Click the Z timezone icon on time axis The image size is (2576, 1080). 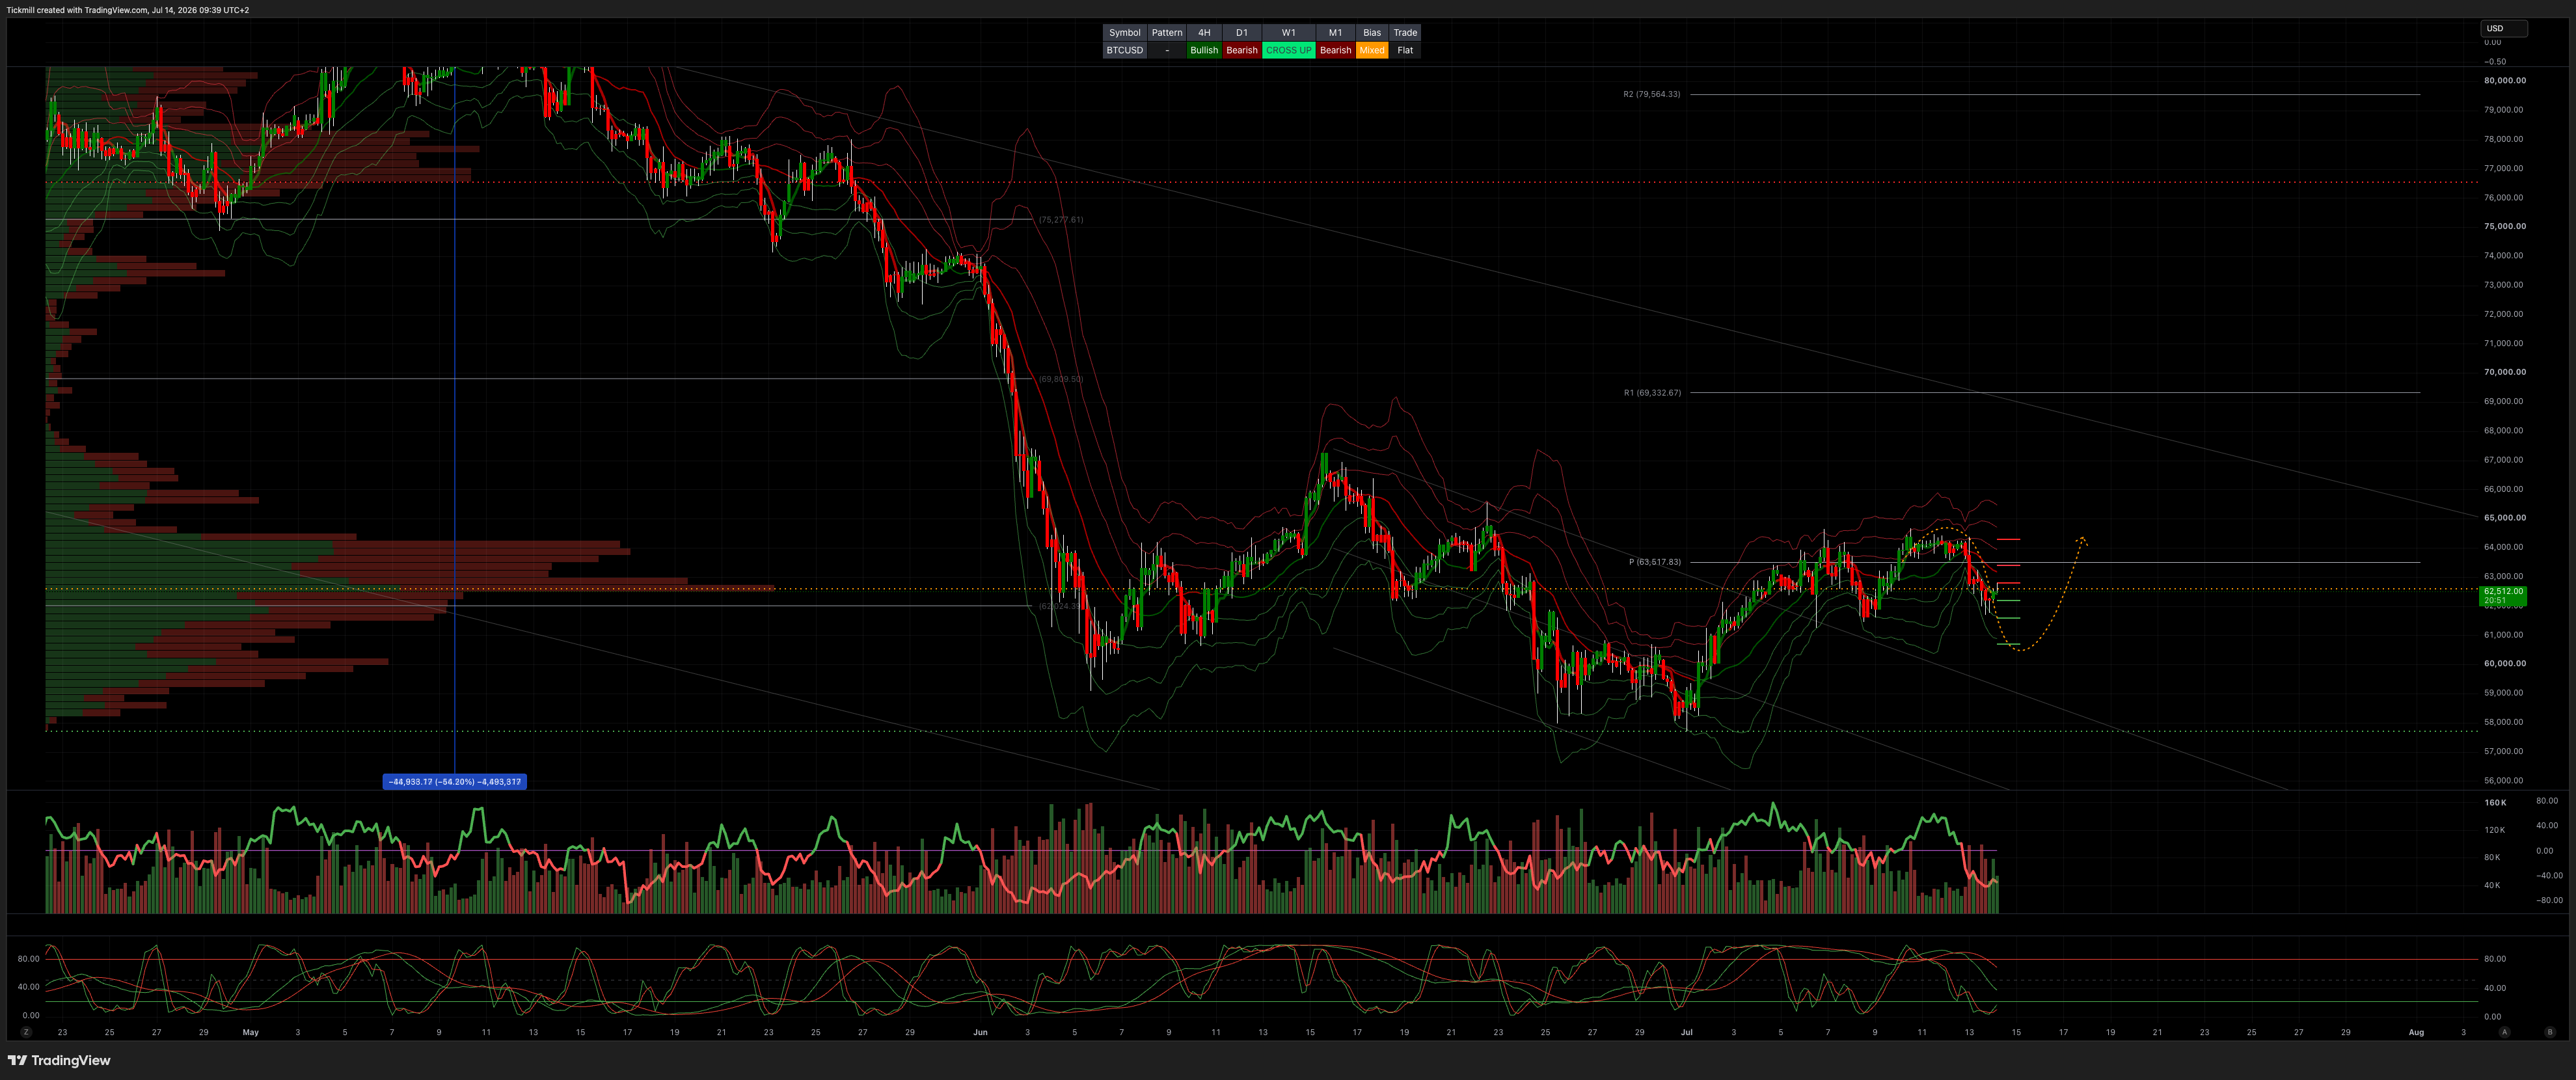point(26,1032)
